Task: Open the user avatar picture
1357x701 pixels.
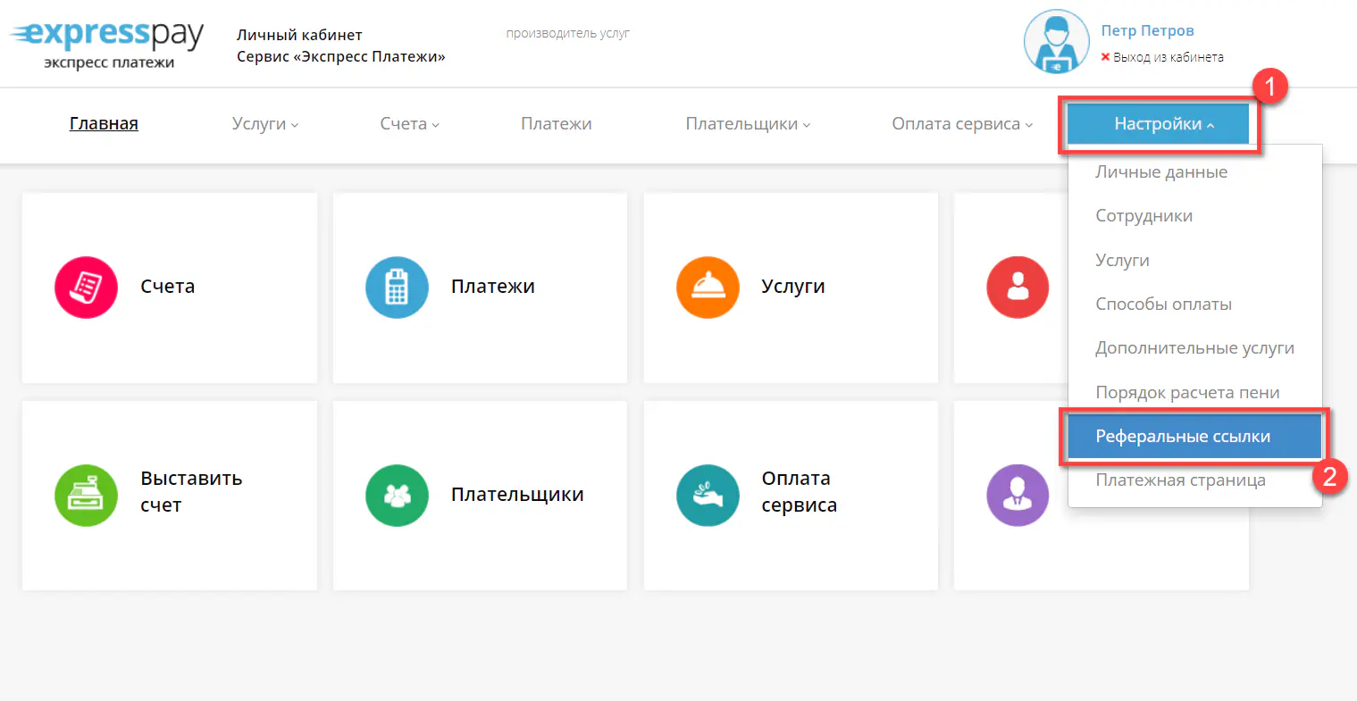Action: tap(1056, 42)
